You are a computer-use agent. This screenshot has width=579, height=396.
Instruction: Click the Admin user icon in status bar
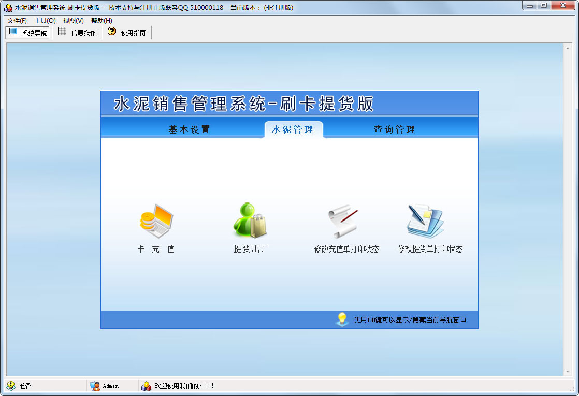[x=95, y=386]
